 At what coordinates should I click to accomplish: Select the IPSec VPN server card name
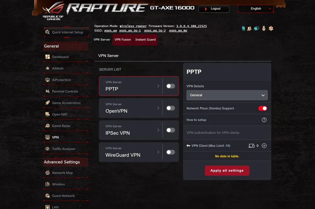point(117,133)
